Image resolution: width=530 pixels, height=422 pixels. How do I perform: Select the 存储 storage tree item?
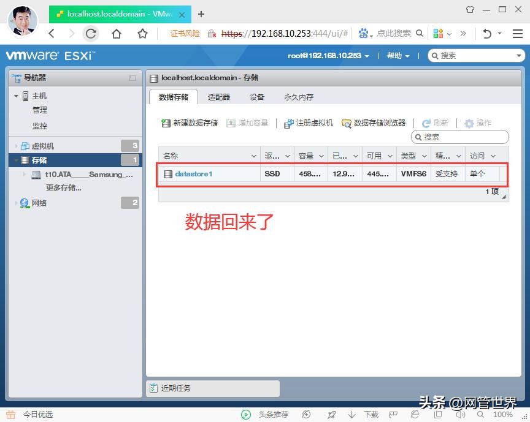point(39,160)
